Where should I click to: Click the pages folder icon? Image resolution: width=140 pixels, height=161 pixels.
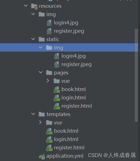[x=49, y=73]
